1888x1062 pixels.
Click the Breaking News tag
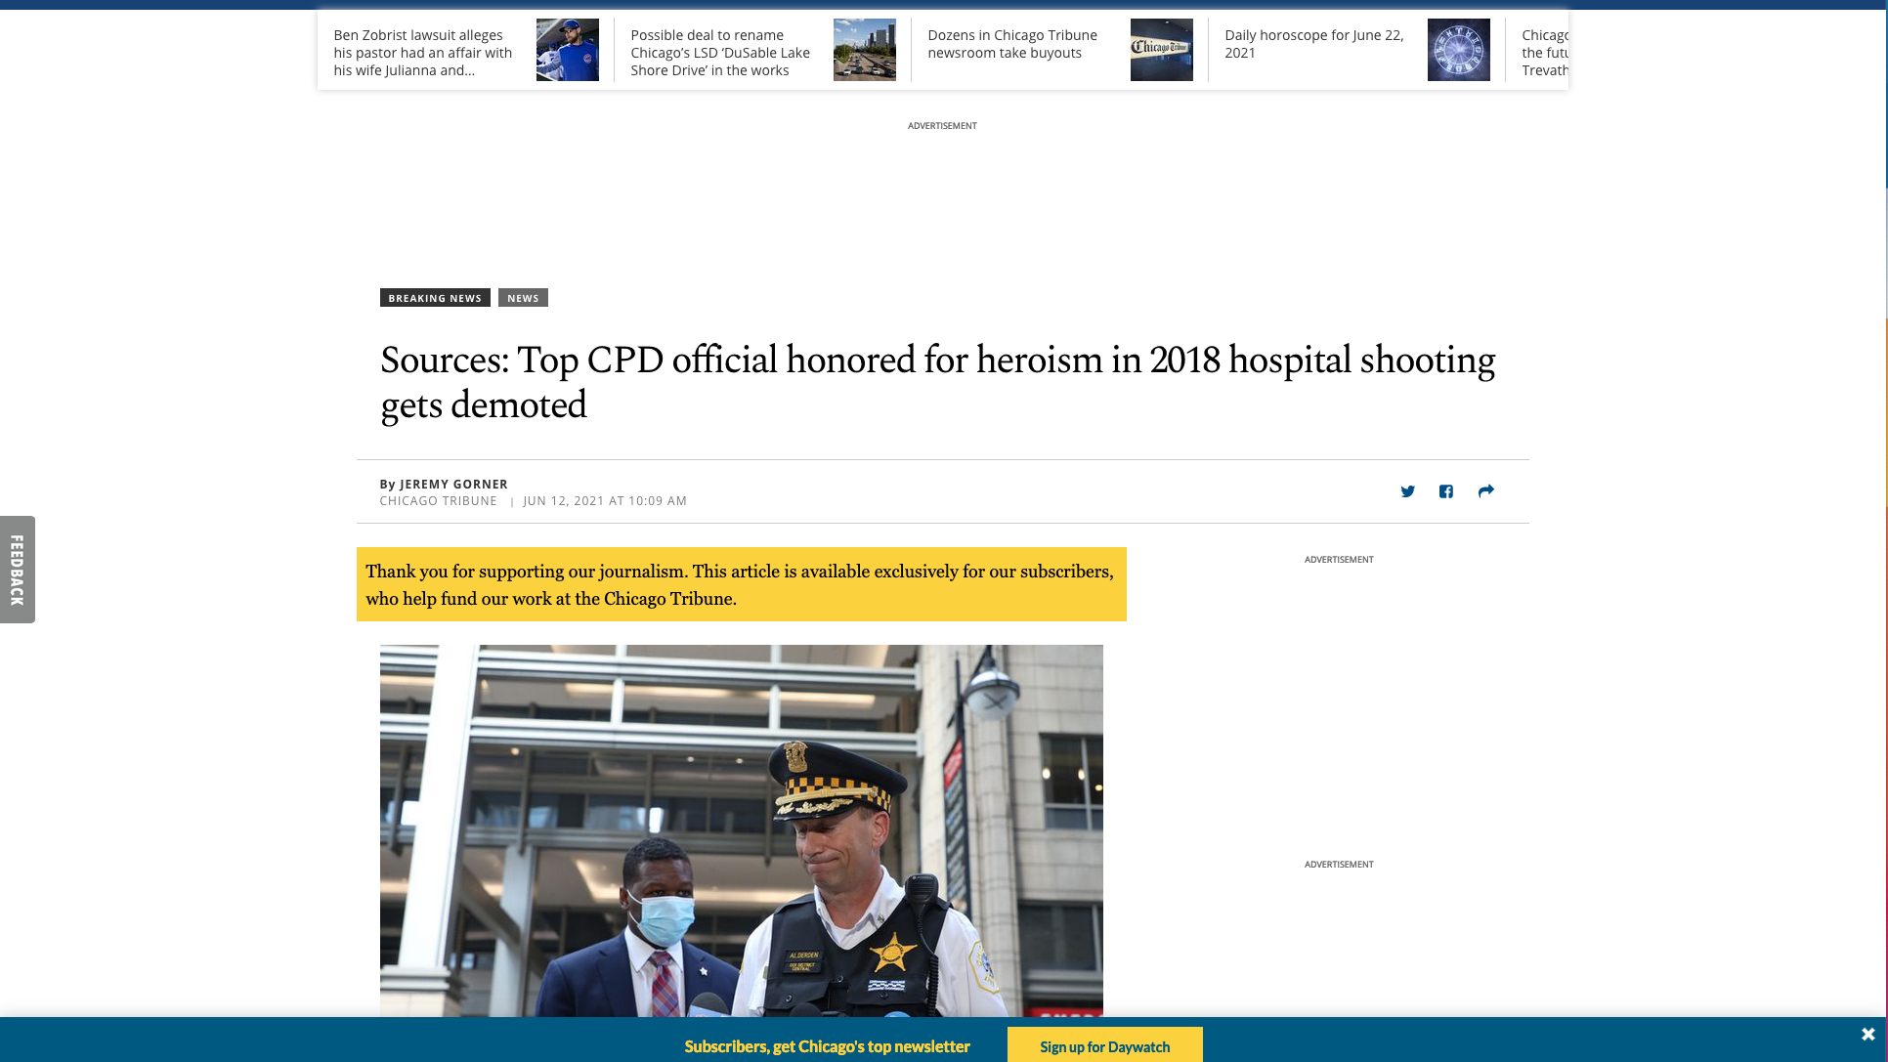(435, 298)
